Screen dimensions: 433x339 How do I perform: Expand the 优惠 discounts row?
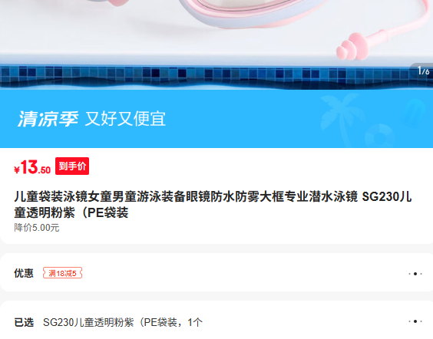pos(216,272)
